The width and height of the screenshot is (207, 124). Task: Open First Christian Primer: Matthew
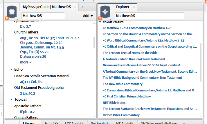pyautogui.click(x=127, y=96)
